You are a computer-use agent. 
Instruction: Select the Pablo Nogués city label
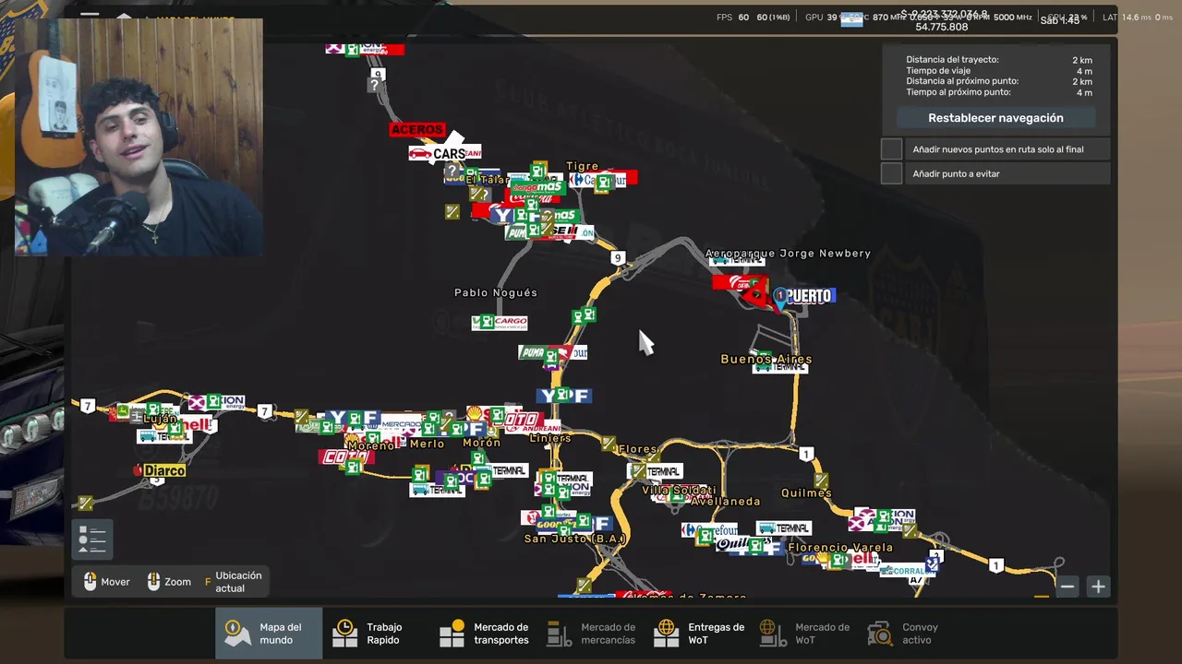496,292
